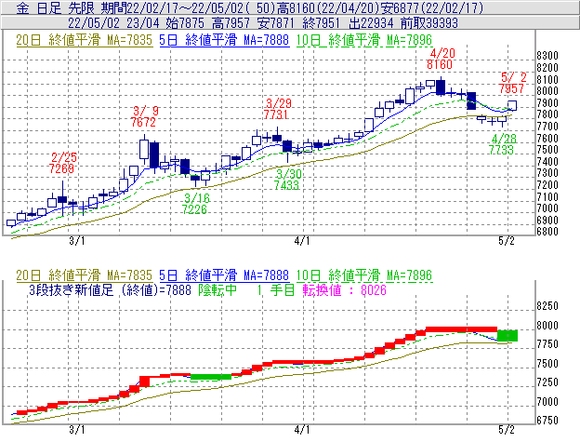This screenshot has width=580, height=442.
Task: Click the final 5/2 white candlestick
Action: (x=512, y=105)
